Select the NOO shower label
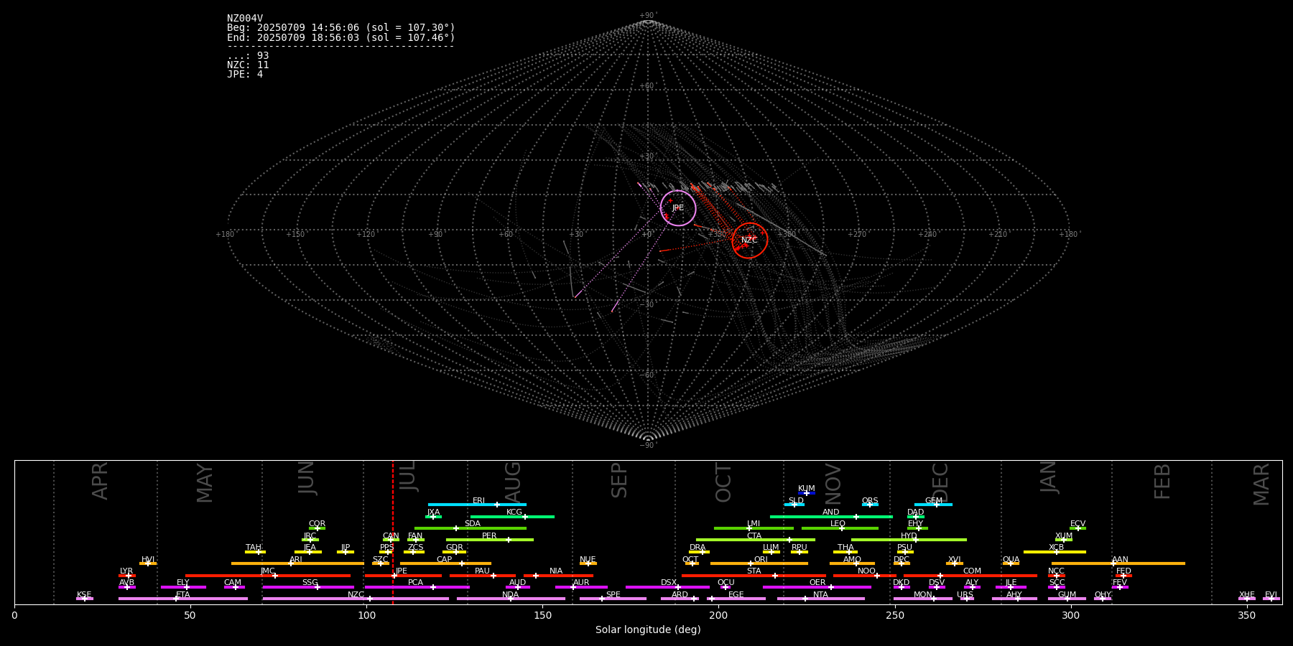The width and height of the screenshot is (1293, 646). click(866, 571)
